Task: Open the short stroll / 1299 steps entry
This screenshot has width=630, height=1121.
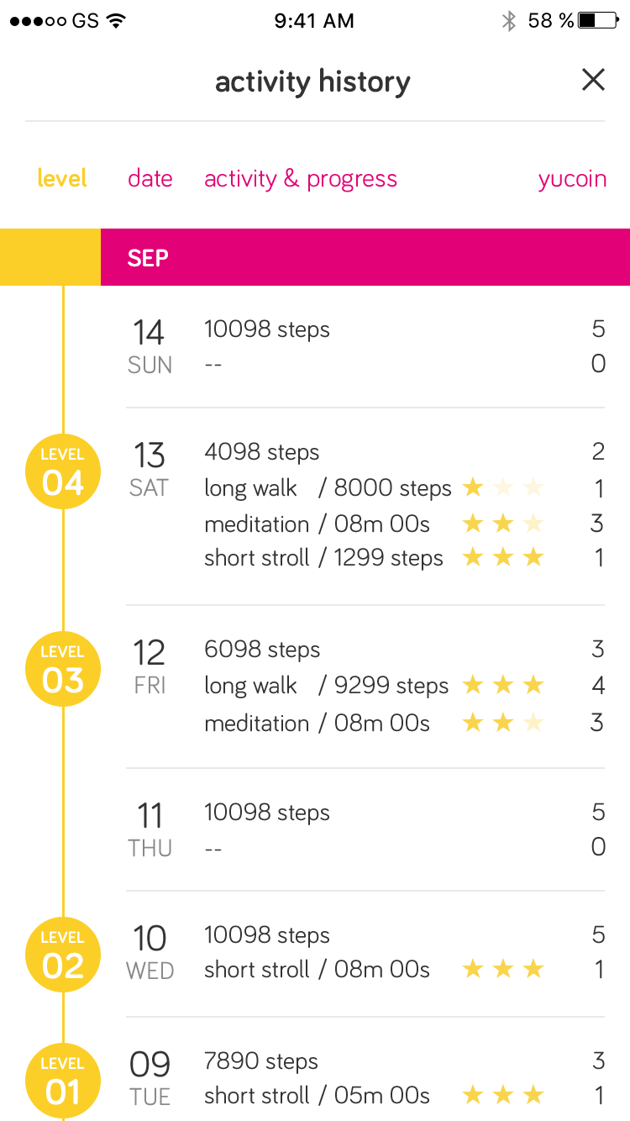Action: tap(323, 558)
